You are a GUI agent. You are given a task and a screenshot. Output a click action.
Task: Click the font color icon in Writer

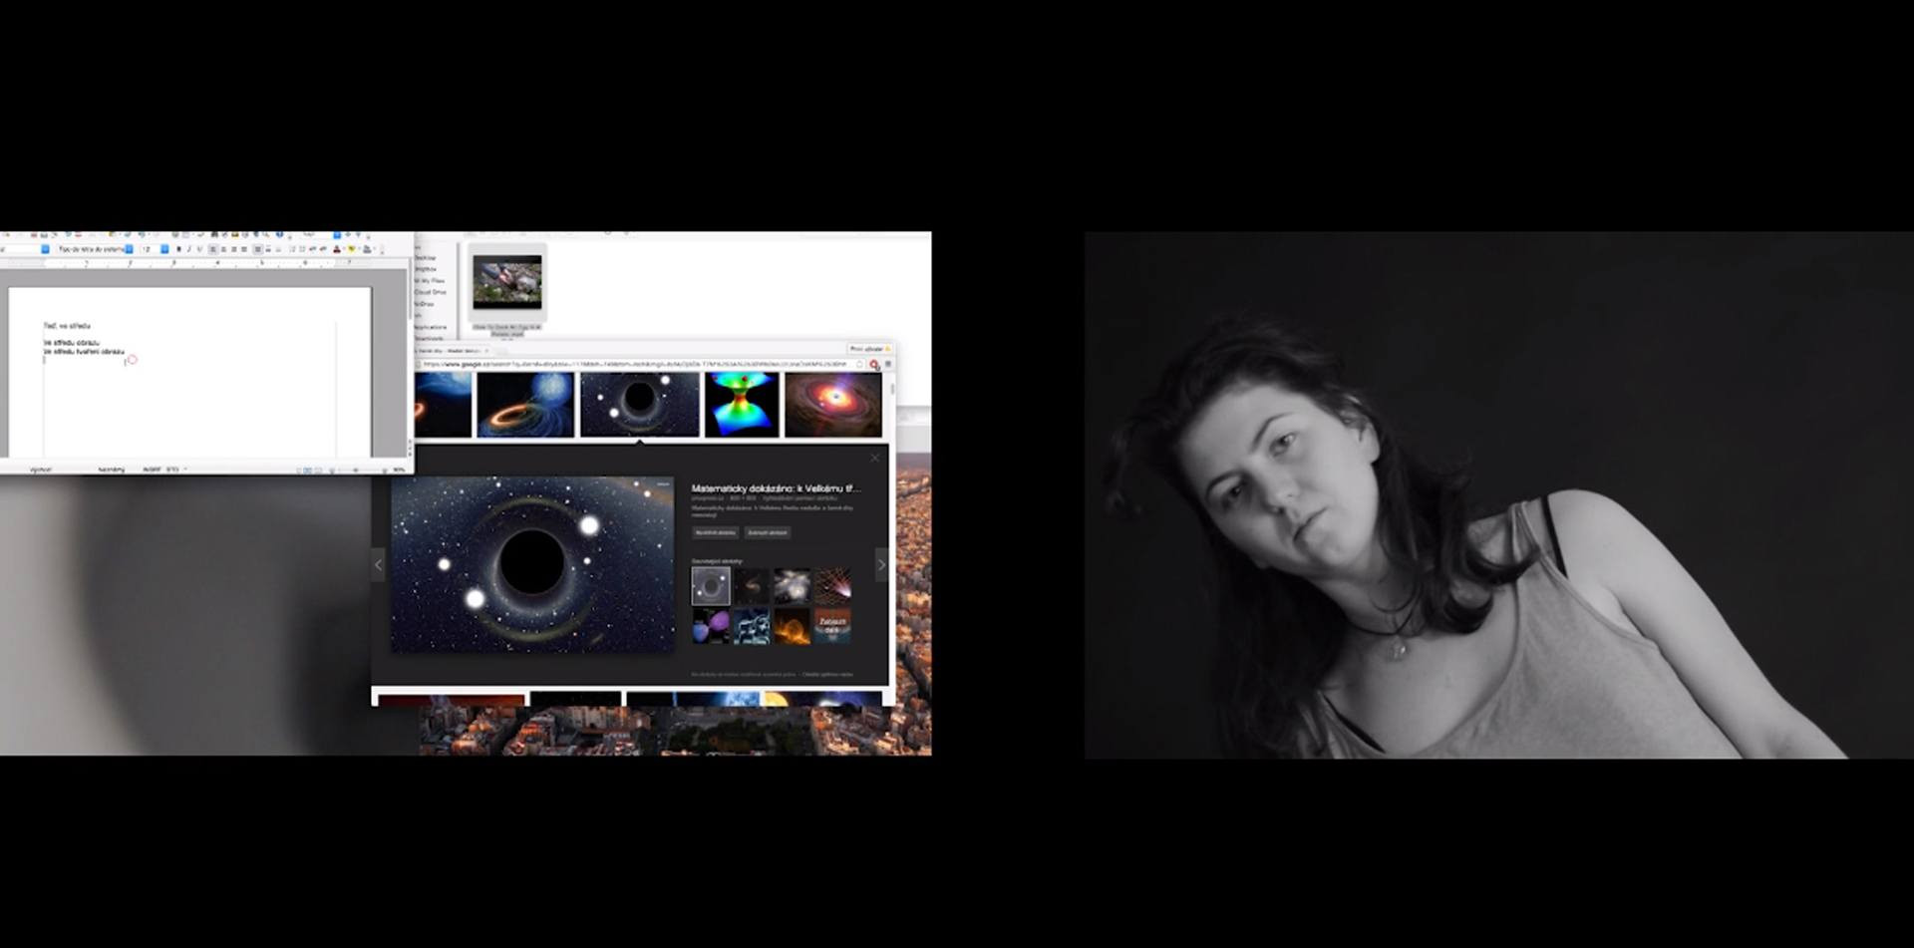pyautogui.click(x=337, y=249)
